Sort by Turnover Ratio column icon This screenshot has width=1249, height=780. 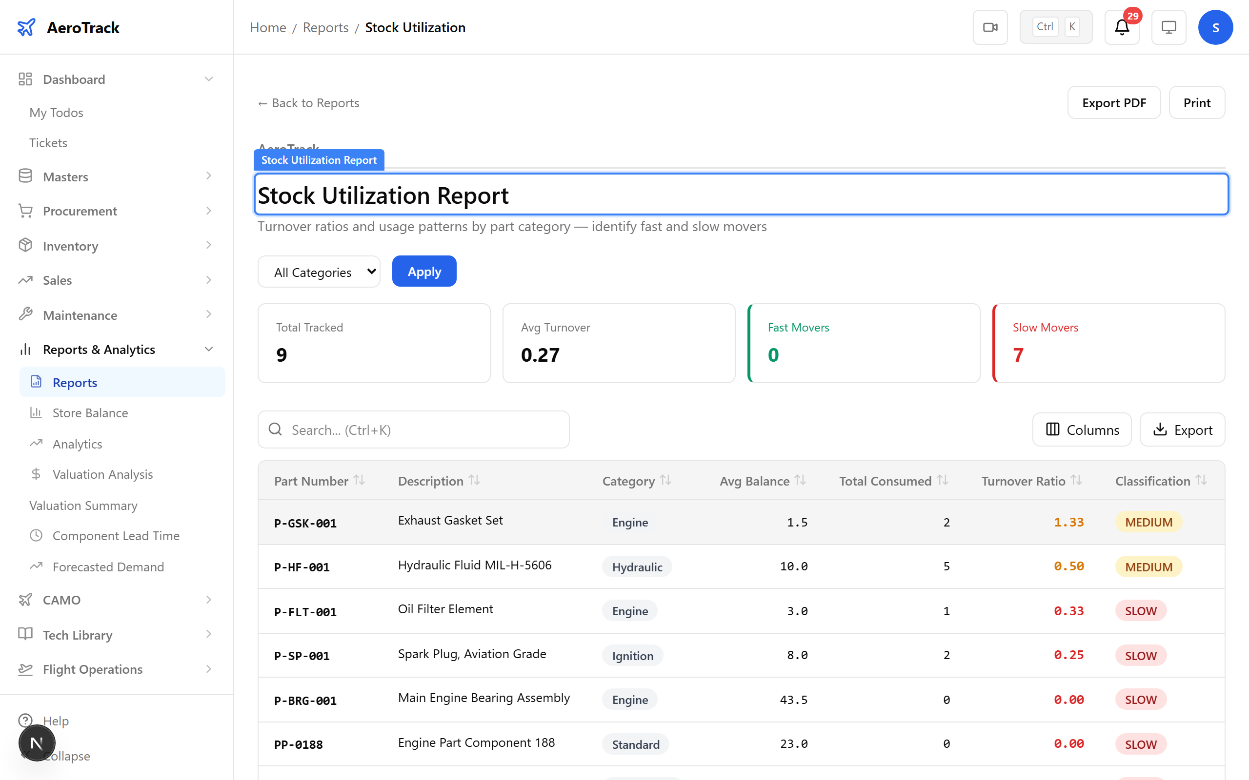(x=1076, y=480)
